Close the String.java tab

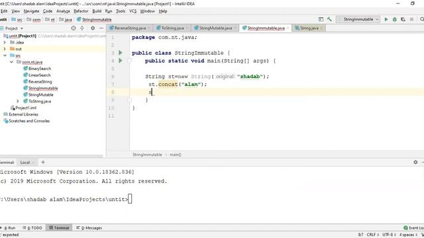[x=321, y=28]
